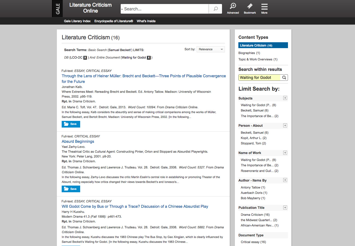Click the main Search input field
The image size is (355, 246).
click(166, 9)
